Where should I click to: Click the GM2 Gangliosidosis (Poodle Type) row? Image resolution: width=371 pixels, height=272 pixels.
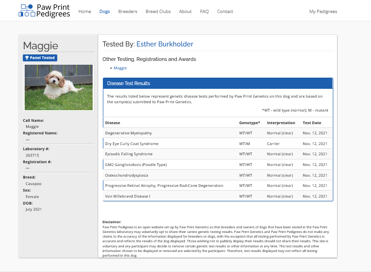pyautogui.click(x=217, y=165)
